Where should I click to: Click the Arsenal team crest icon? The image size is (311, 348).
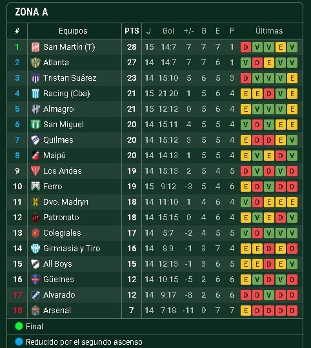[35, 311]
